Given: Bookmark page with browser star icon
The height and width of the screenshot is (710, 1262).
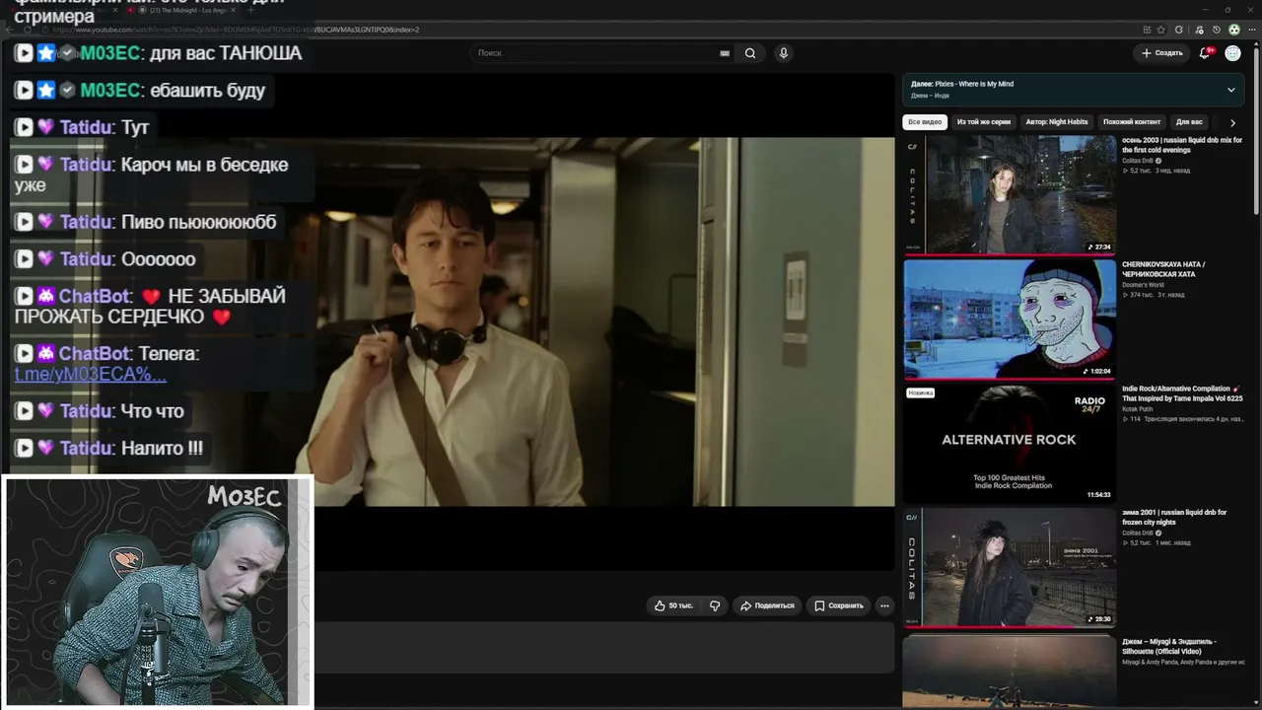Looking at the screenshot, I should tap(1160, 30).
